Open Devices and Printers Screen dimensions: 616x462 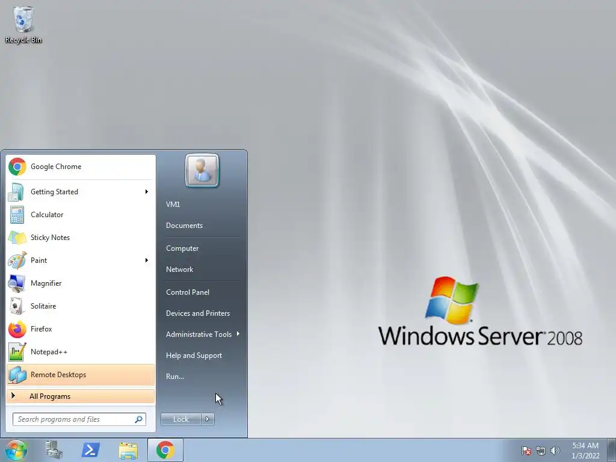[198, 313]
